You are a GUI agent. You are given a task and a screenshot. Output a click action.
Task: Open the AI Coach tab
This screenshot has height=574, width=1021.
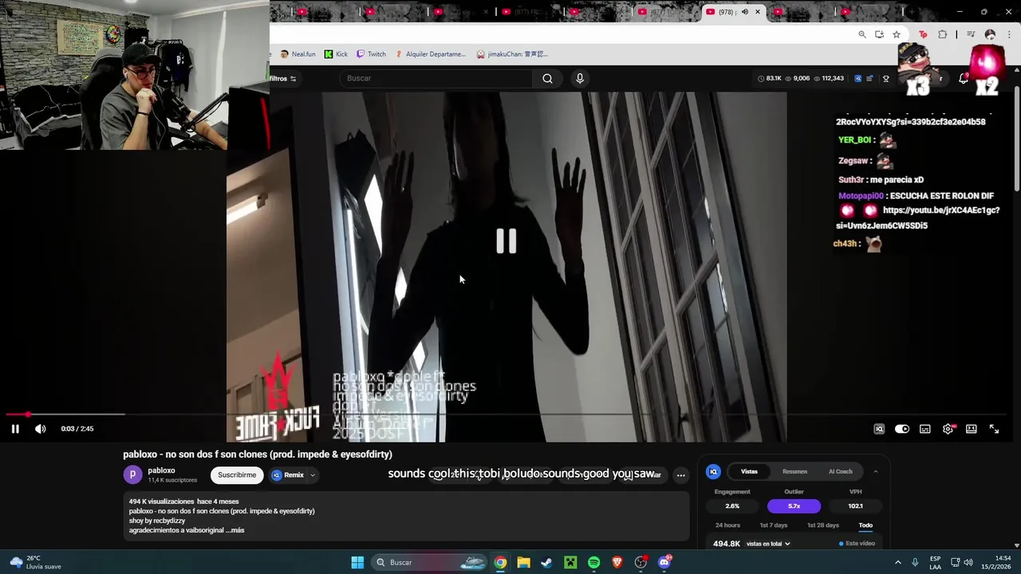tap(840, 471)
